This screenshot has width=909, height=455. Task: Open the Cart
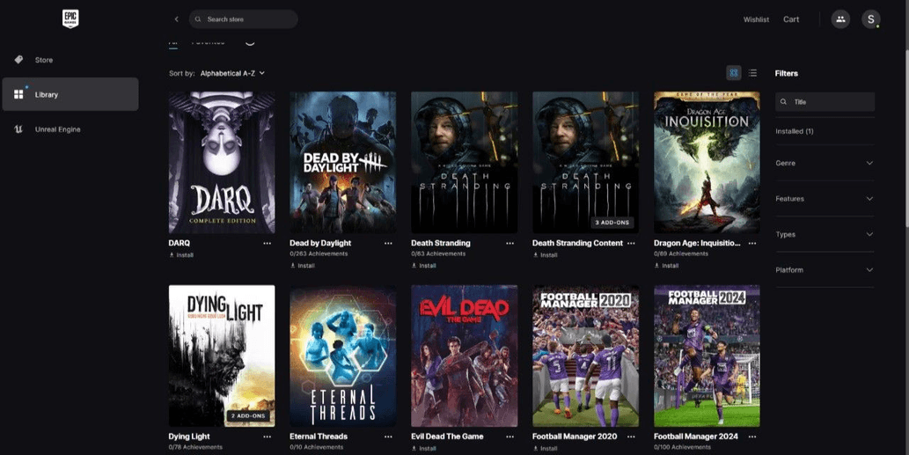pyautogui.click(x=791, y=19)
